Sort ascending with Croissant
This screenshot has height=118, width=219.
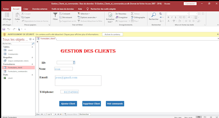coord(65,14)
